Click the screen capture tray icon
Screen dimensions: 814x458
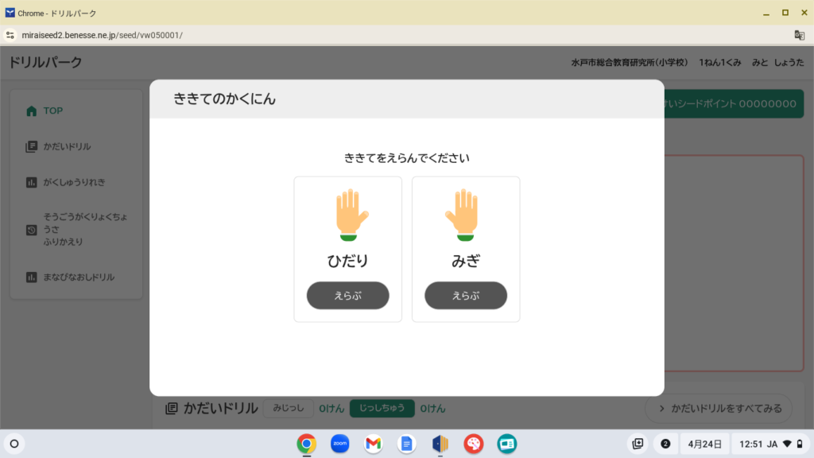(x=638, y=444)
